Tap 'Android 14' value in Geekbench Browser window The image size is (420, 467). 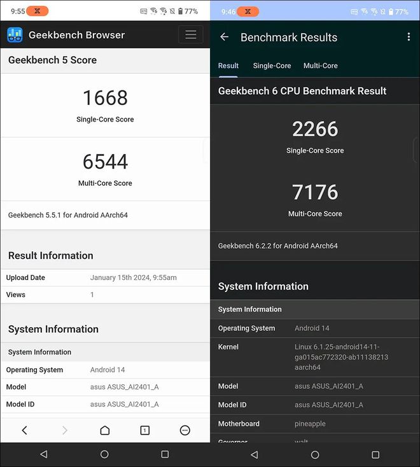tap(108, 370)
